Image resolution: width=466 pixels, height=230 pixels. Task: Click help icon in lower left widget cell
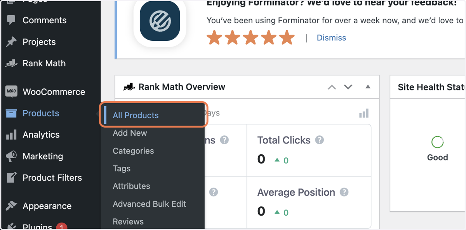click(x=214, y=192)
